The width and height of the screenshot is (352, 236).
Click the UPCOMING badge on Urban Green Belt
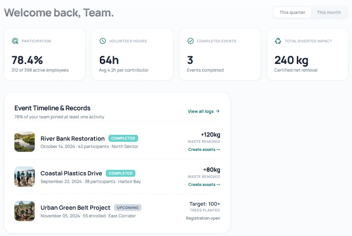pyautogui.click(x=128, y=208)
